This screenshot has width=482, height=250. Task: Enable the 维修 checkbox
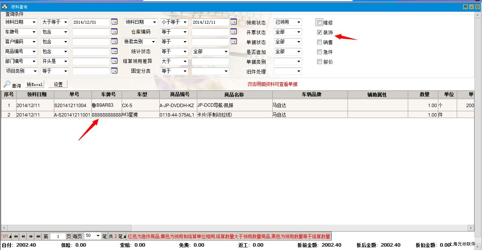[x=319, y=23]
